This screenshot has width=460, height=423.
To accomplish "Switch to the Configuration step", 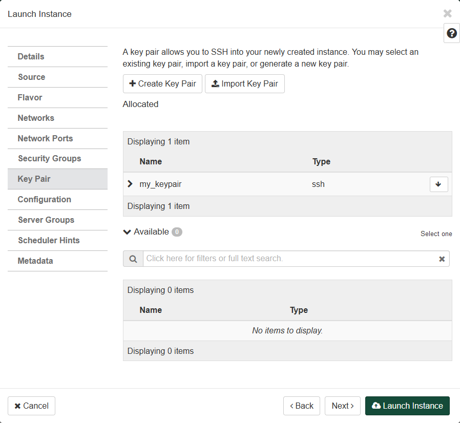I will coord(45,200).
